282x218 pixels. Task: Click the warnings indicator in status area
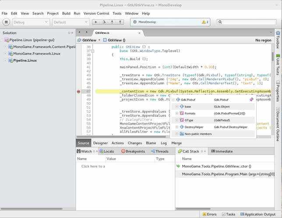coord(205,22)
